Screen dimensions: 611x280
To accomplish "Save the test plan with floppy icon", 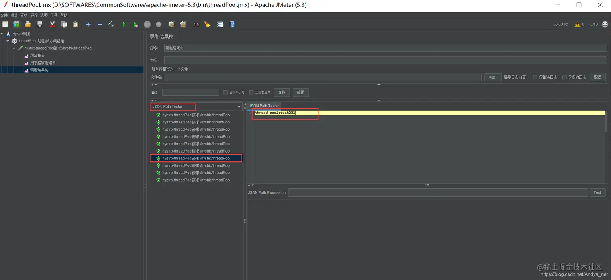I will point(39,25).
